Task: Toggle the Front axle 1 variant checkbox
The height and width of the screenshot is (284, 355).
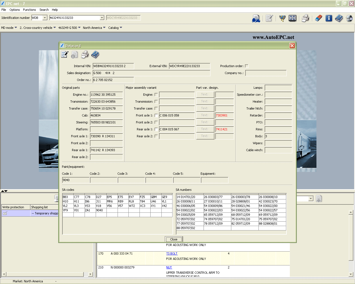Action: (x=156, y=115)
